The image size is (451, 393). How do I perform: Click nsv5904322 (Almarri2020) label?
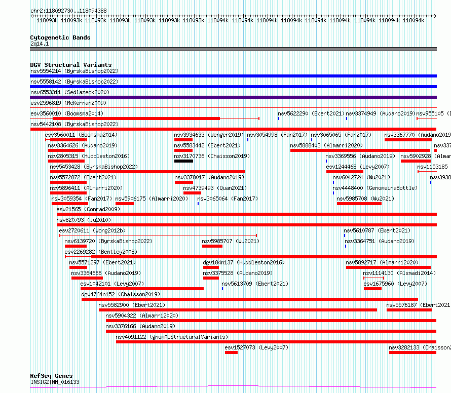pos(142,316)
